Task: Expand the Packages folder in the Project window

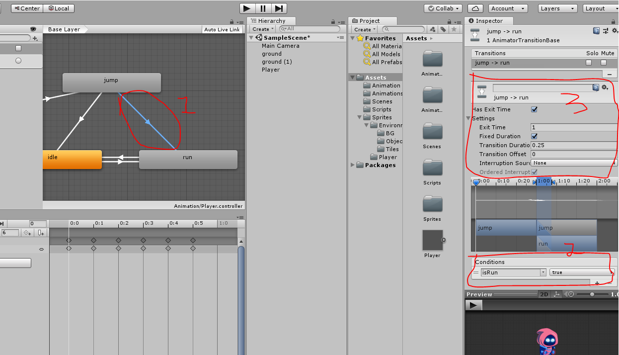Action: click(352, 165)
